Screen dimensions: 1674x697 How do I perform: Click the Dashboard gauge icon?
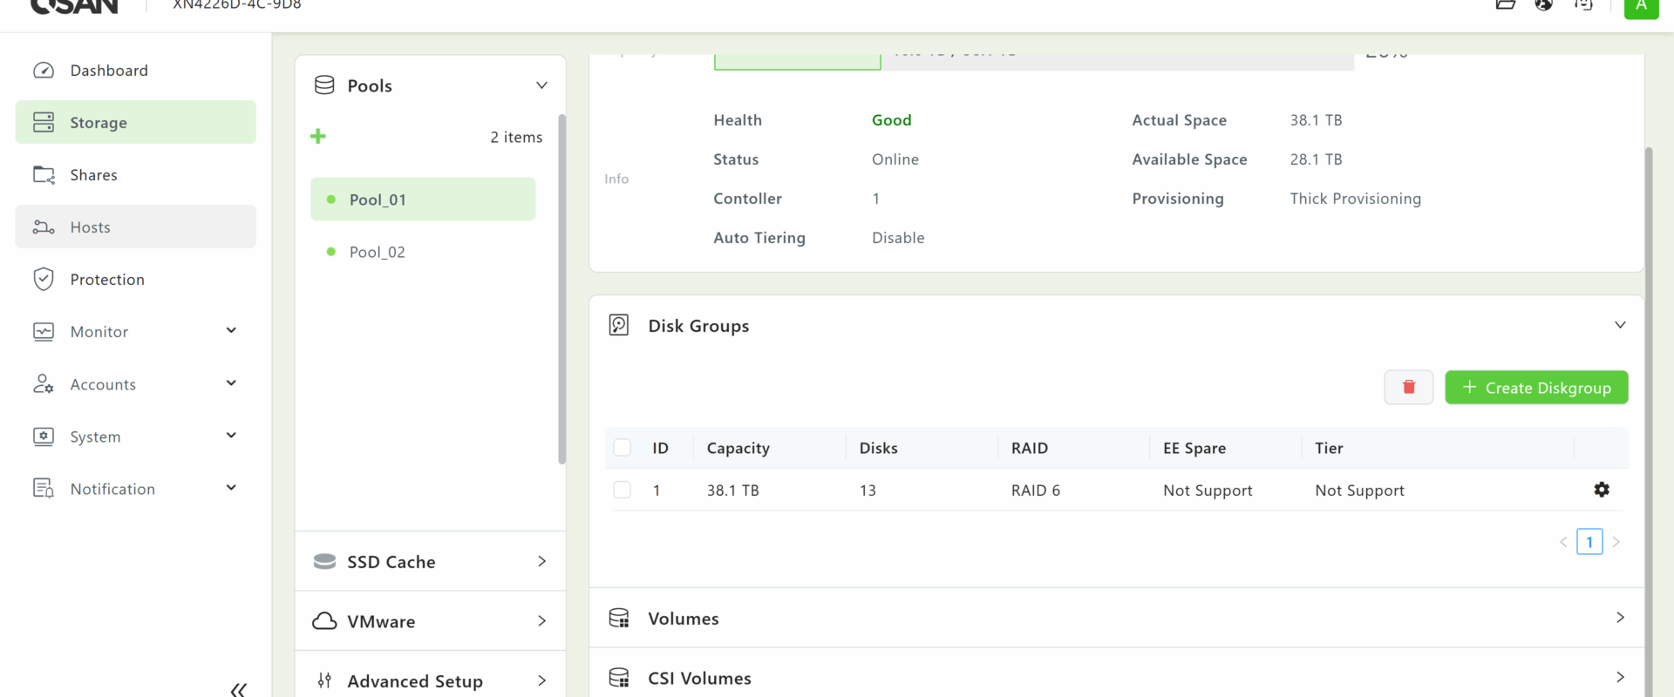coord(44,71)
